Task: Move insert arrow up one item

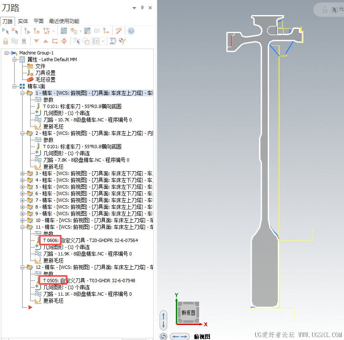Action: click(46, 41)
